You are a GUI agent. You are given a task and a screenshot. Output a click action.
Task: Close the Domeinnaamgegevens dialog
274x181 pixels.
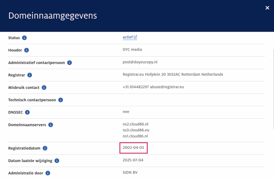(x=267, y=8)
